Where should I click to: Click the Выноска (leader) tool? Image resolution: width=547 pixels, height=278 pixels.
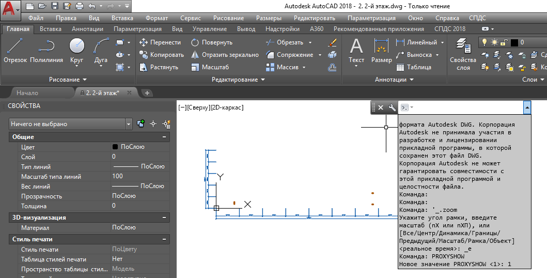pyautogui.click(x=414, y=55)
